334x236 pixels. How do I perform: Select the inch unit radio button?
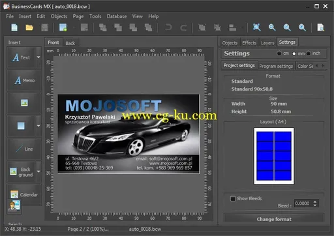click(x=308, y=53)
